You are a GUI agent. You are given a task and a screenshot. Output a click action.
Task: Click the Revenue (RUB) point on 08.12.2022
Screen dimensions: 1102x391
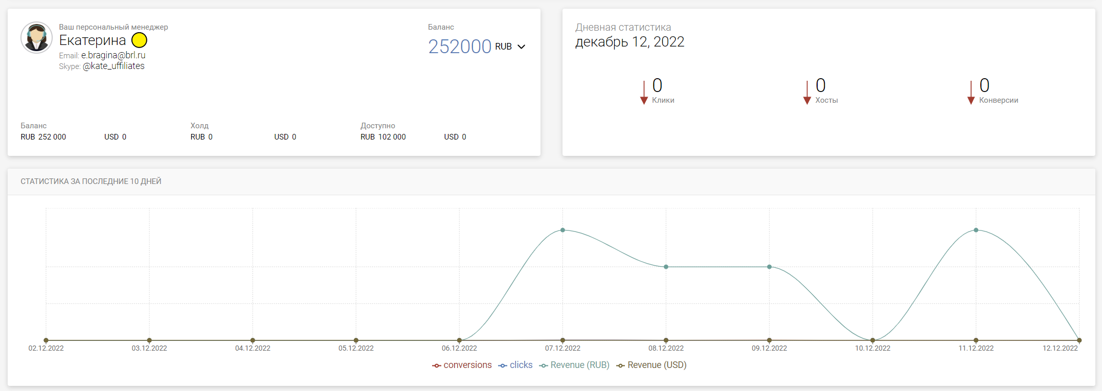[666, 267]
